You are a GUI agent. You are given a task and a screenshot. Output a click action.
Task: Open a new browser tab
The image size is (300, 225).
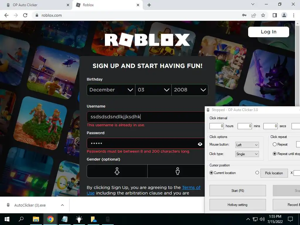(x=149, y=5)
